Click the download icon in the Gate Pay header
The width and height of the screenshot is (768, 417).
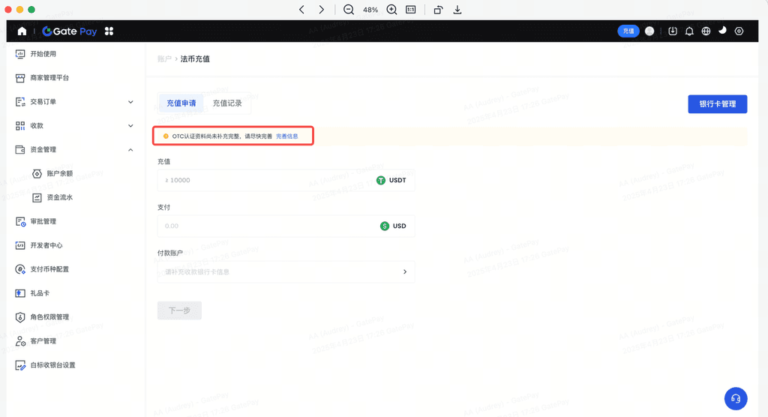673,31
